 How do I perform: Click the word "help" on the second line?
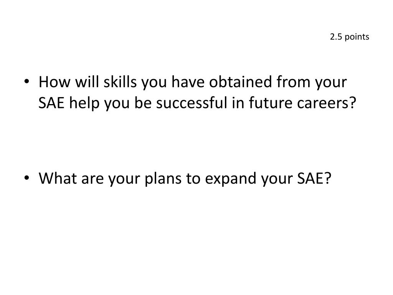84,104
